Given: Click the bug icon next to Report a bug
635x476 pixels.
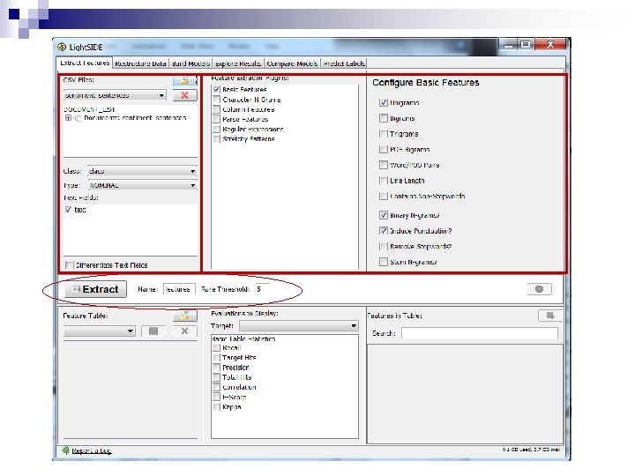Looking at the screenshot, I should click(65, 450).
